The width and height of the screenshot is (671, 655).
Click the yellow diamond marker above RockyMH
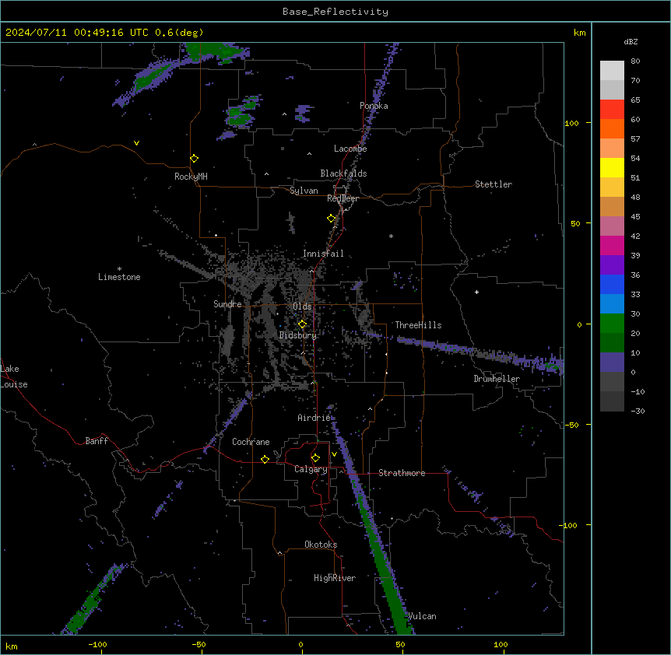coord(194,158)
